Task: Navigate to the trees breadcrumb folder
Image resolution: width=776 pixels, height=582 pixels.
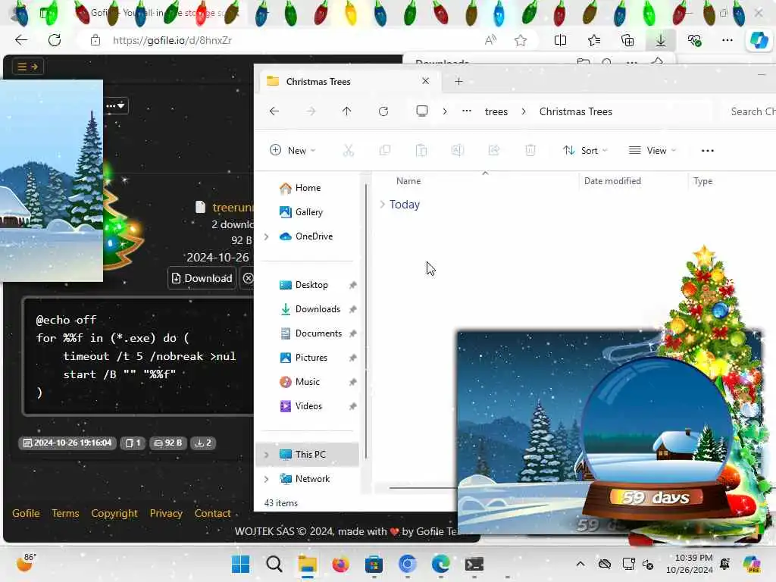Action: [496, 111]
